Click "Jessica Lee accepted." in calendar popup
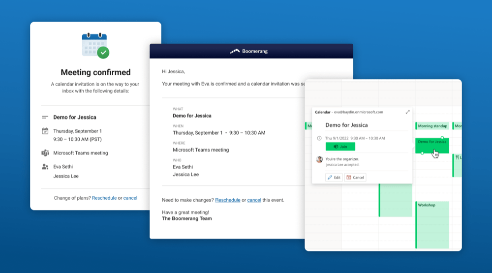Image resolution: width=492 pixels, height=273 pixels. click(x=342, y=165)
